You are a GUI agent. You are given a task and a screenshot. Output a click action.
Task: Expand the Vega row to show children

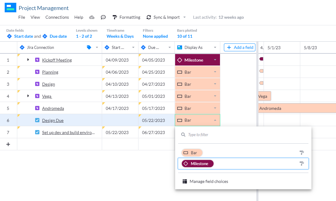pyautogui.click(x=28, y=96)
